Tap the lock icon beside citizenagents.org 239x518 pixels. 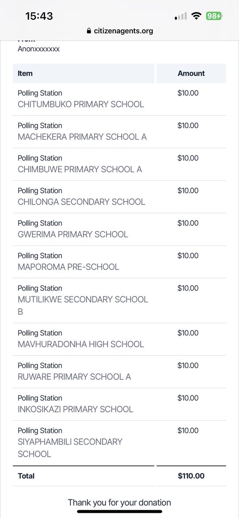tap(89, 31)
